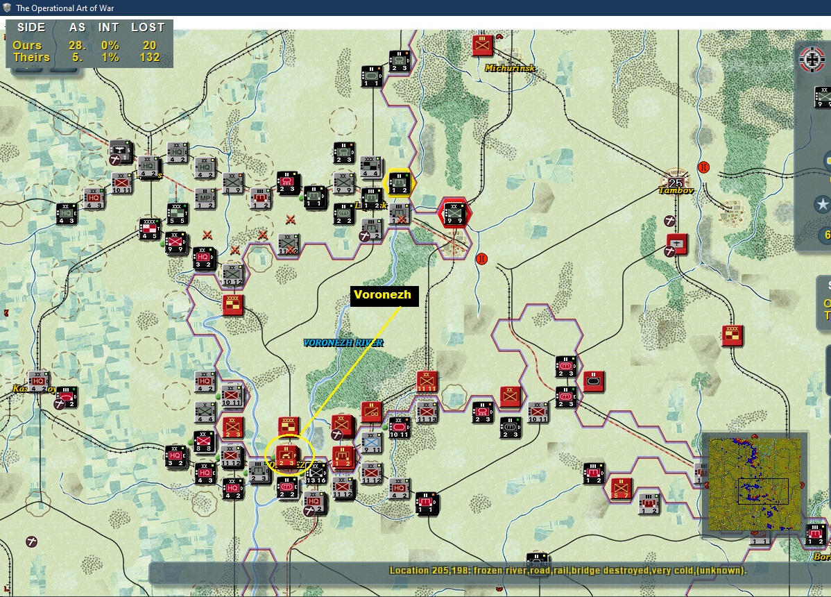Viewport: 831px width, 597px height.
Task: Select the MP unit 1-2
Action: (x=205, y=198)
